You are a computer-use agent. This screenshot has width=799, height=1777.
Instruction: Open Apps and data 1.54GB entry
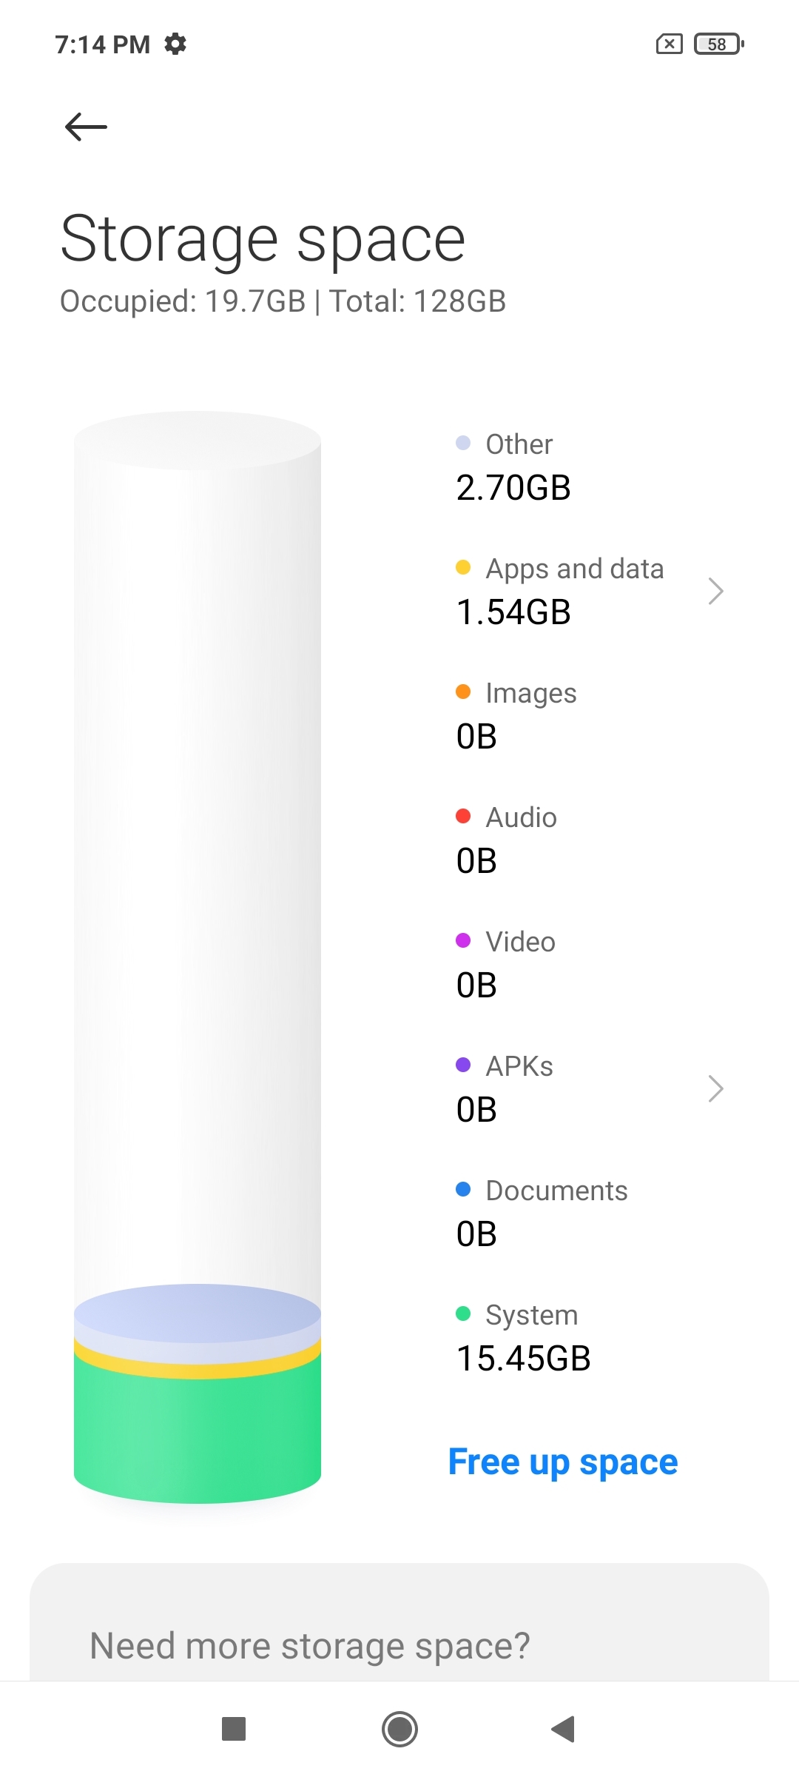590,591
